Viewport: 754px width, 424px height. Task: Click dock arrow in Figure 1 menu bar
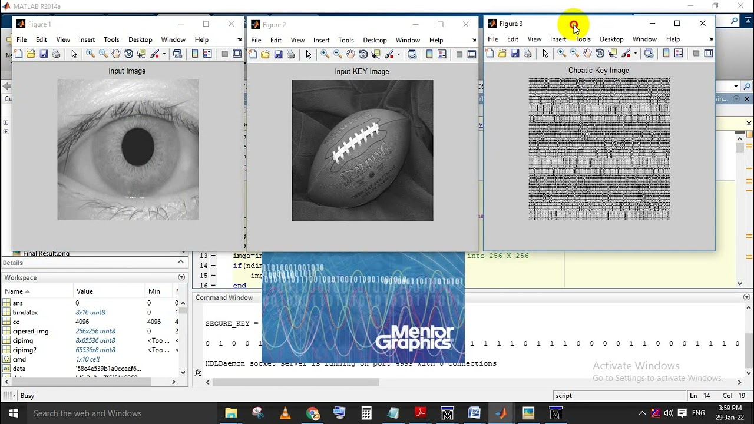(x=239, y=40)
